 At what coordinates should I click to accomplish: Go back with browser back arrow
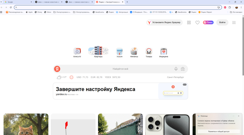1,7
